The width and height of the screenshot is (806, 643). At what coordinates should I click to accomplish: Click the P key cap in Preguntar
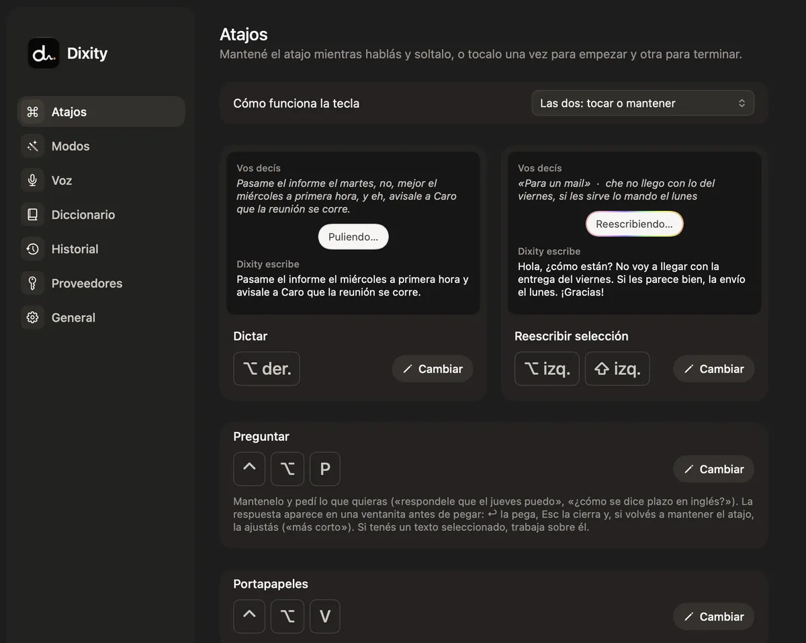click(x=325, y=469)
